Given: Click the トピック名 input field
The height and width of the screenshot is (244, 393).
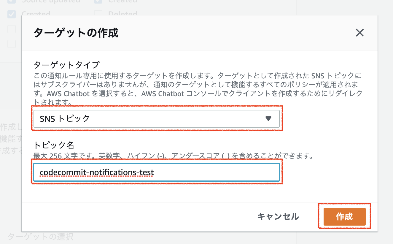Looking at the screenshot, I should click(157, 172).
